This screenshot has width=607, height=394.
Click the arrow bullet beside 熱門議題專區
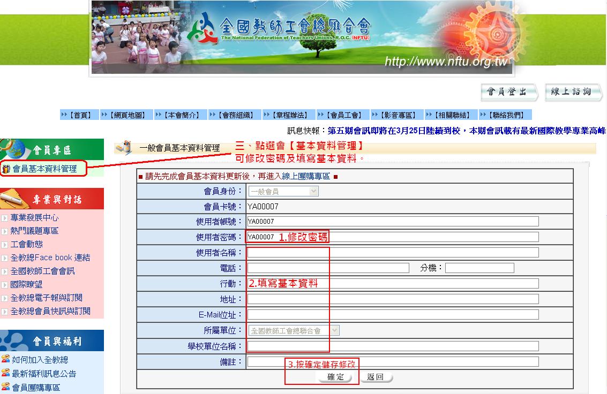(x=5, y=231)
